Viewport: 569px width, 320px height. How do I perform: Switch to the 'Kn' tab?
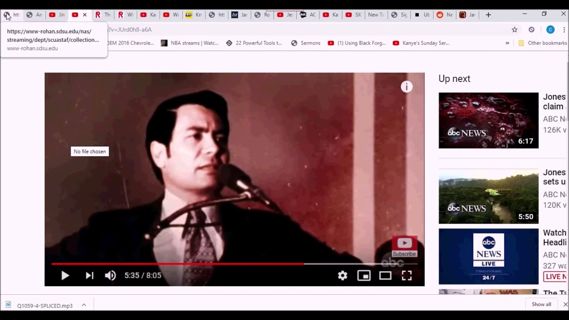click(194, 15)
